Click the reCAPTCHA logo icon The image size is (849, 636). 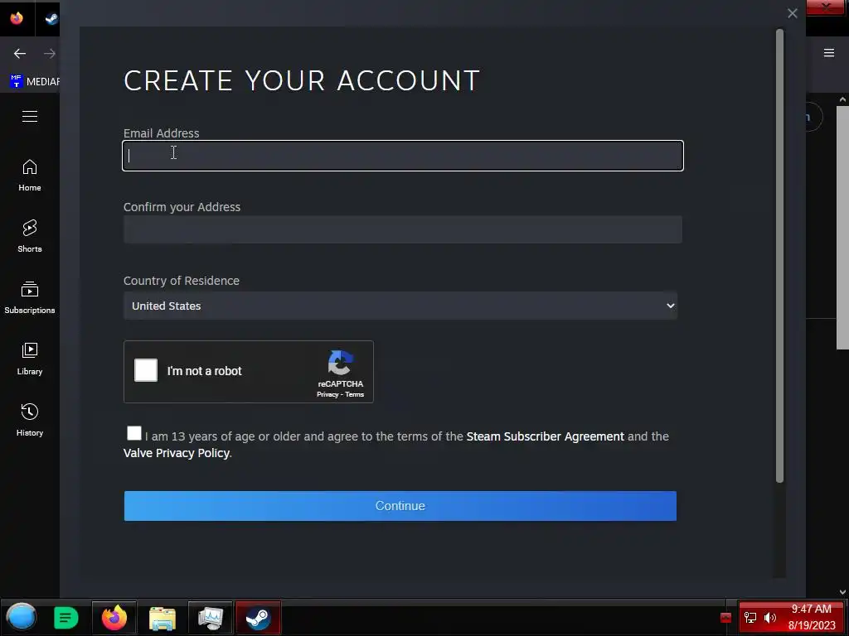pos(341,363)
